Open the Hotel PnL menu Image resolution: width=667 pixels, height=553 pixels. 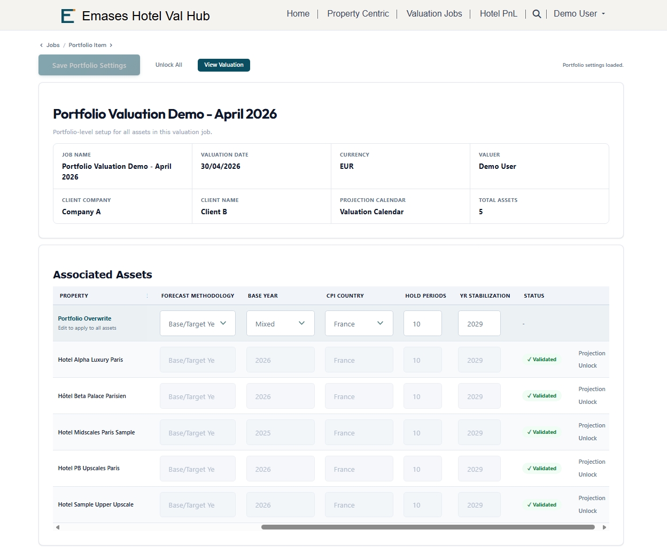(499, 14)
